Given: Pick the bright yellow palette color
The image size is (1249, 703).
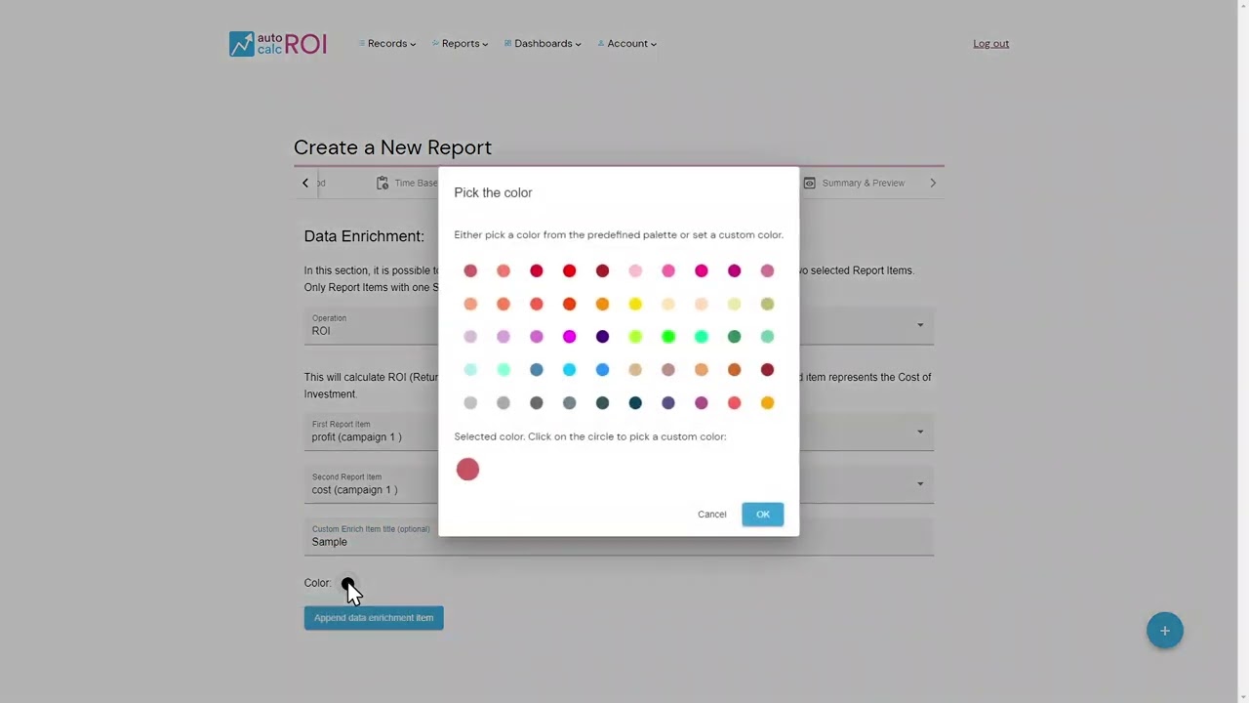Looking at the screenshot, I should coord(635,304).
